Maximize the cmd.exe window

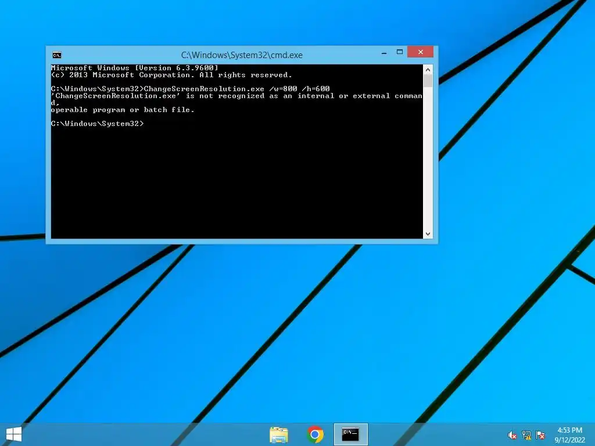coord(400,52)
